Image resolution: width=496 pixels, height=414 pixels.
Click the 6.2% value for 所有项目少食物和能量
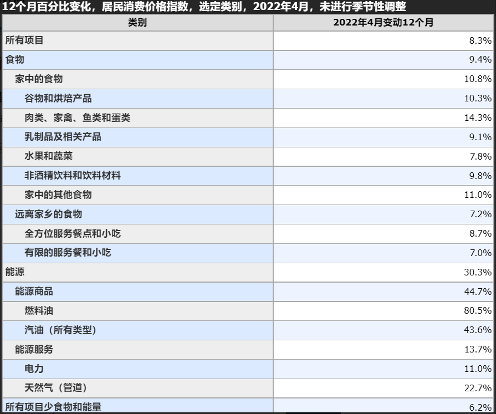pyautogui.click(x=480, y=406)
